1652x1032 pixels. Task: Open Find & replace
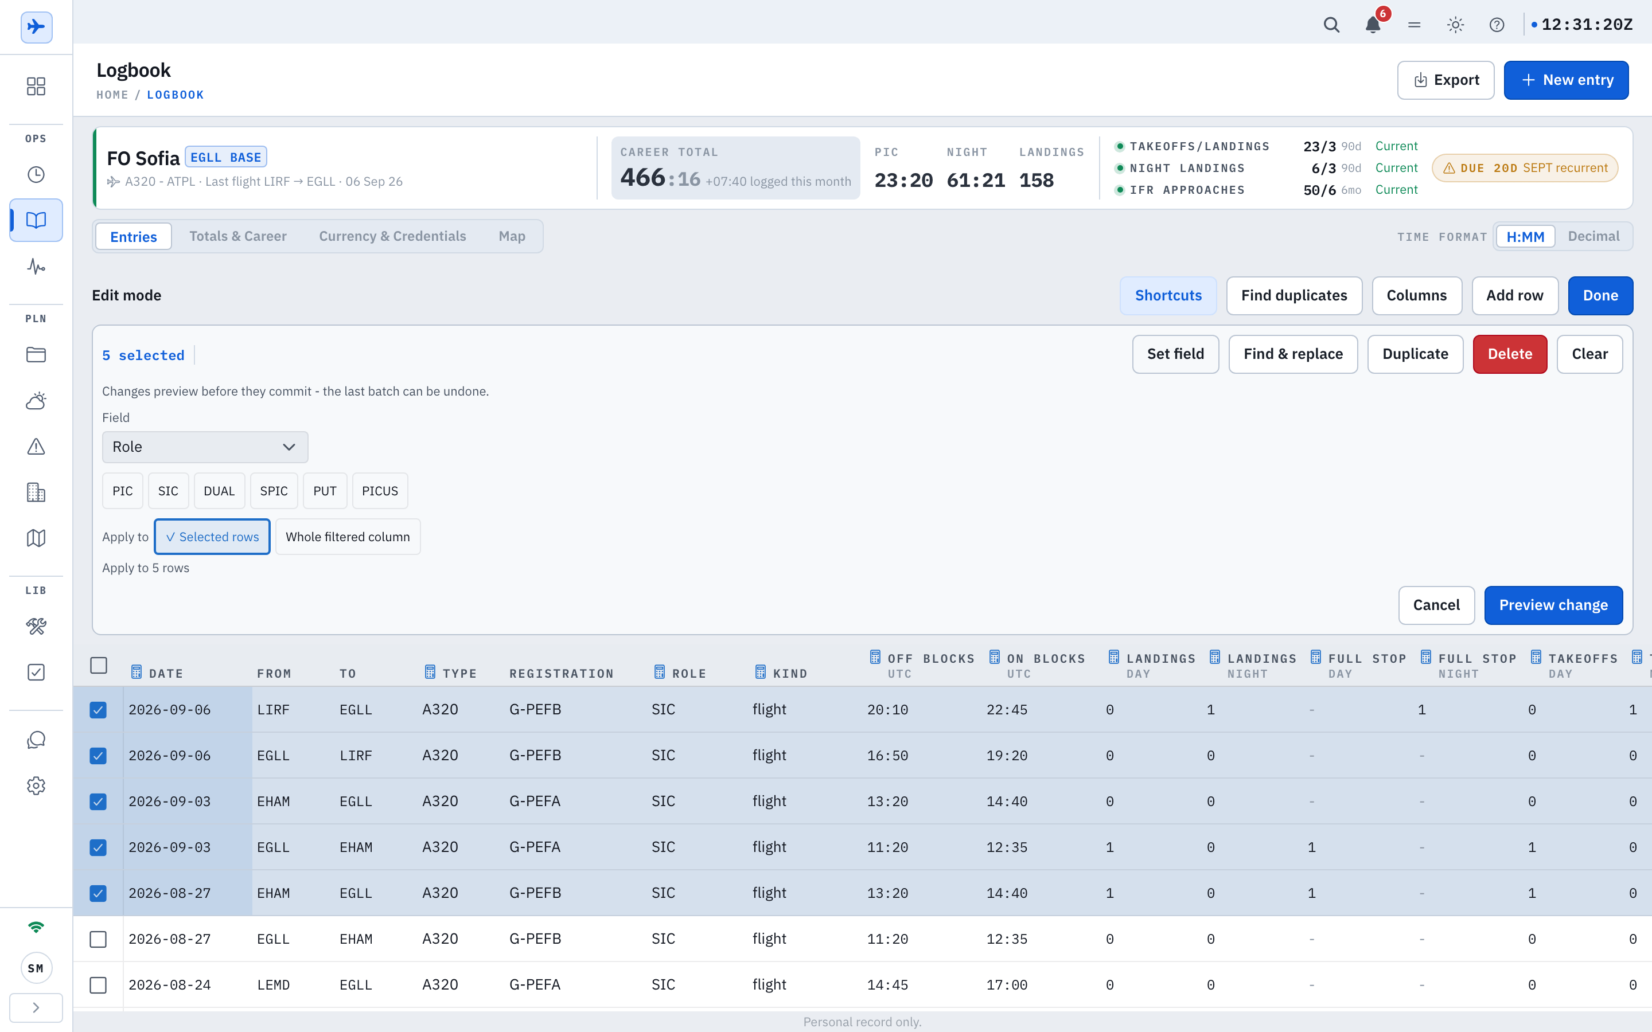1293,354
